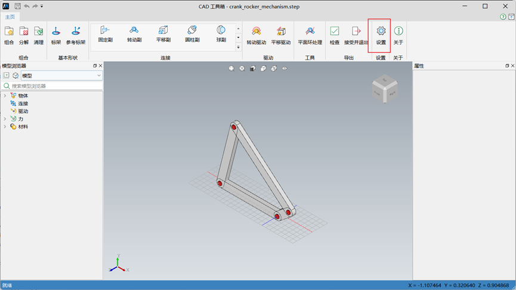This screenshot has height=290, width=516.
Task: Click the 就绪 status text
Action: (x=7, y=285)
